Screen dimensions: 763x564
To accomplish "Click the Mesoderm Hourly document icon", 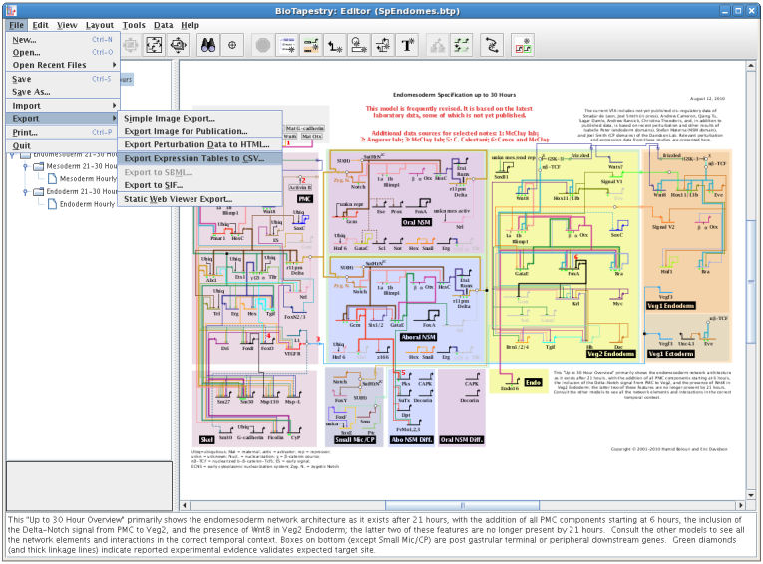I will (x=54, y=179).
